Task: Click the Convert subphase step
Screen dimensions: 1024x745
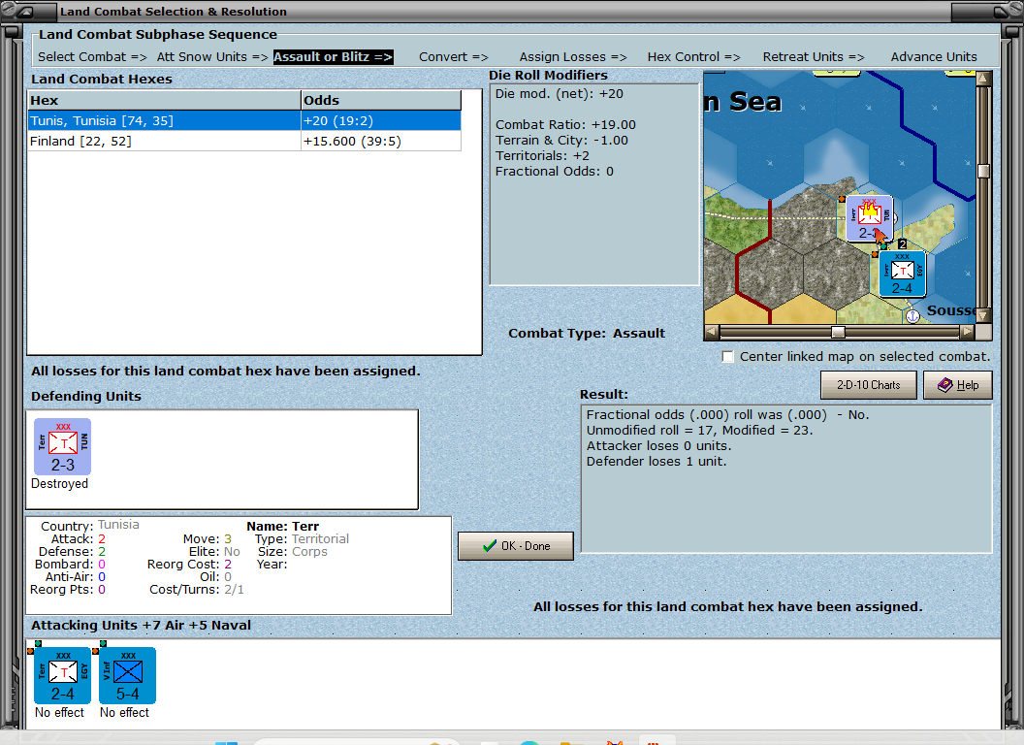Action: click(x=453, y=57)
